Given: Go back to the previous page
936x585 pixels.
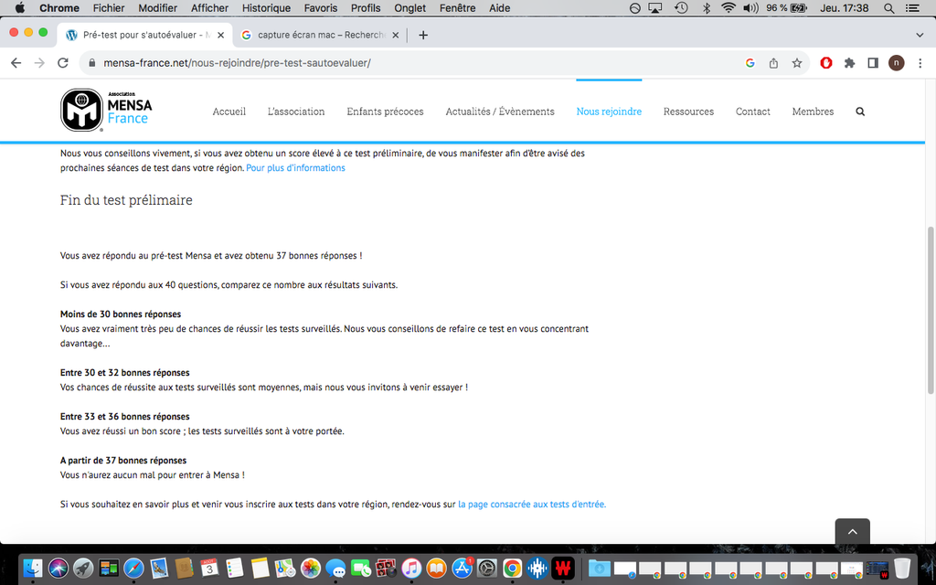Looking at the screenshot, I should point(16,63).
